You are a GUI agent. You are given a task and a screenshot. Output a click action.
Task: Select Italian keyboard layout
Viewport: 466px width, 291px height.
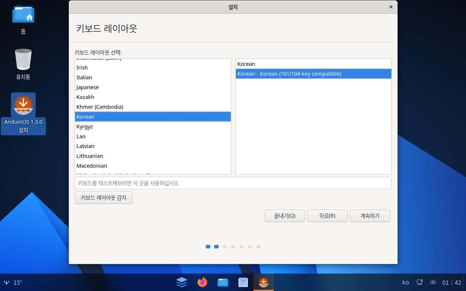[x=153, y=77]
